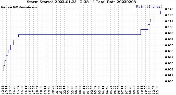Click the 0.047 y-axis value

tap(169, 57)
